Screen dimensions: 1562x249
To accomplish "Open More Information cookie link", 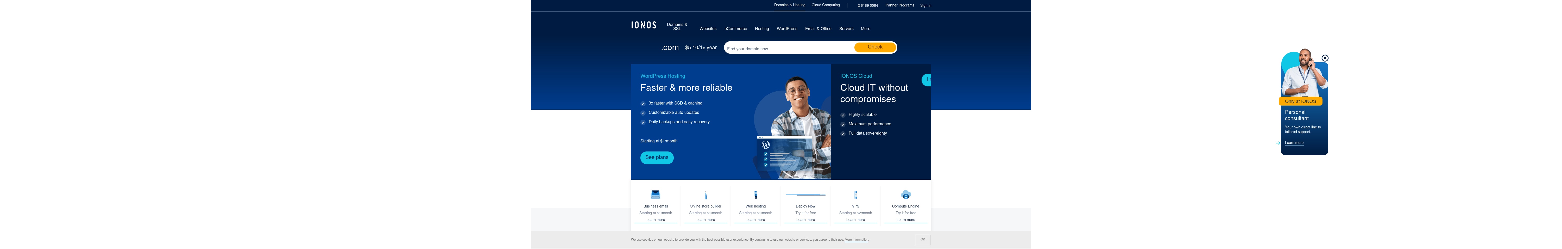I will click(856, 240).
